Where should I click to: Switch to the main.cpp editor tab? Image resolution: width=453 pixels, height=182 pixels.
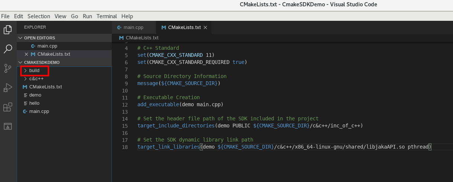(133, 27)
